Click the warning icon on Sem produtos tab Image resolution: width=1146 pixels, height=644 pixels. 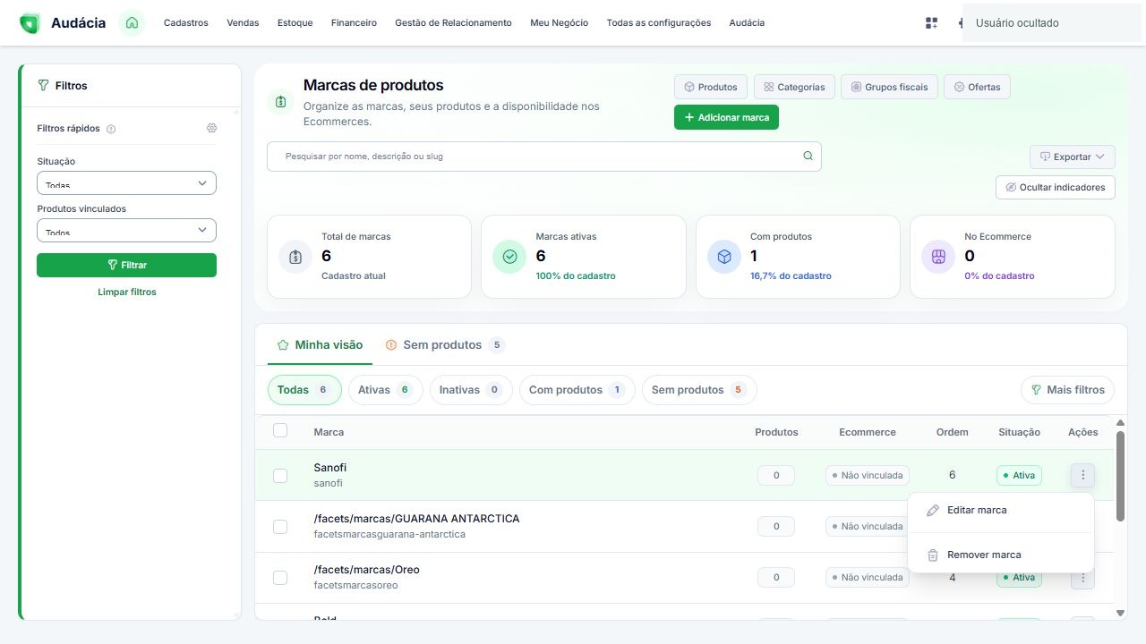(391, 345)
